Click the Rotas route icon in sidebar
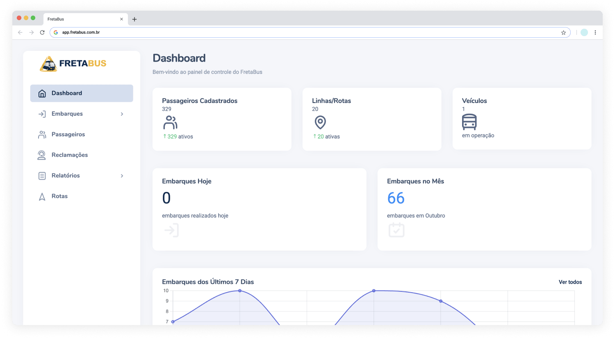 pos(42,196)
